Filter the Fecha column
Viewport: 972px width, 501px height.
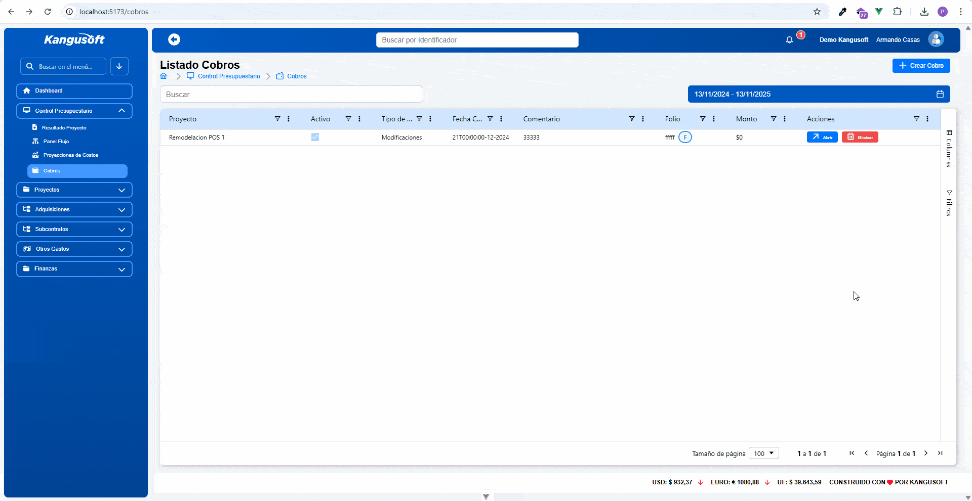(490, 119)
